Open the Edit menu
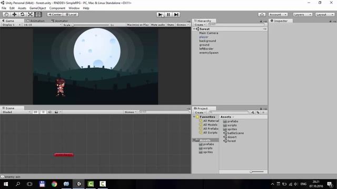Viewport: 337px width, 189px height. click(12, 8)
